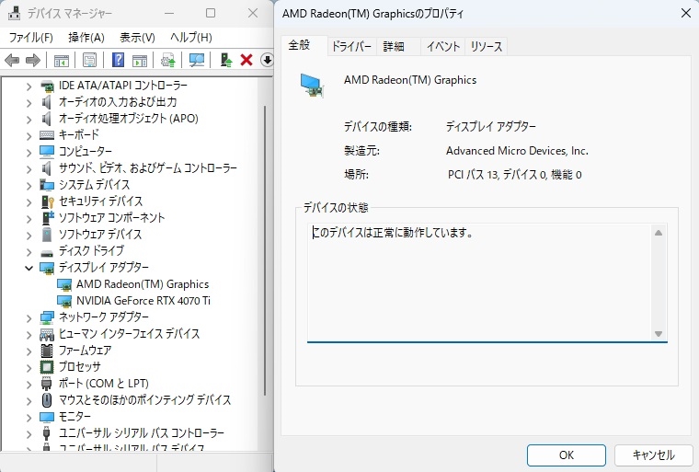
Task: Expand the システム デバイス node
Action: point(29,186)
